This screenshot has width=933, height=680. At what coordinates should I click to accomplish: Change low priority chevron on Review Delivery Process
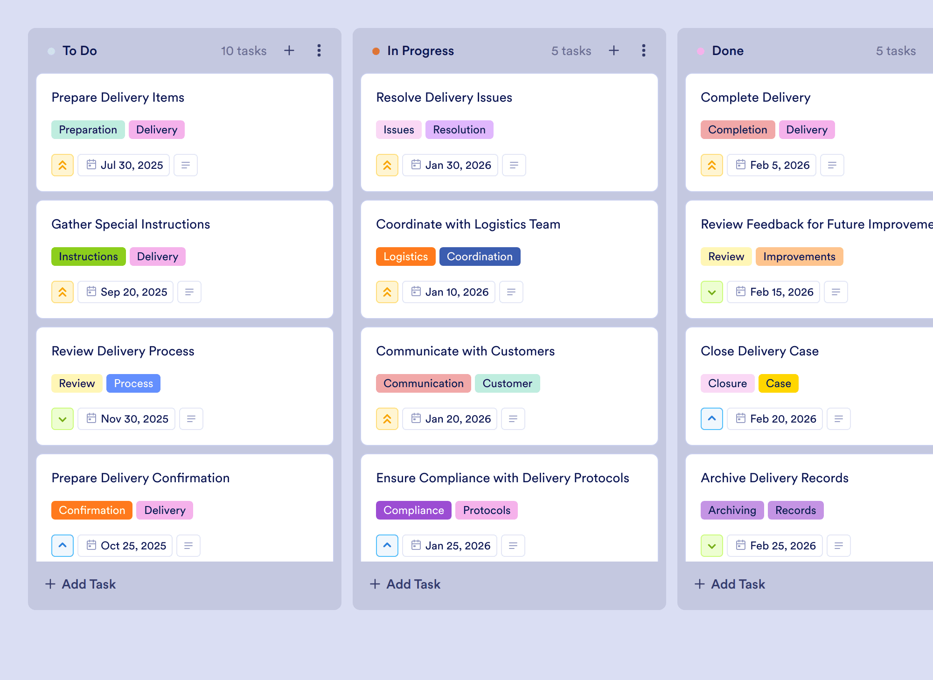[x=63, y=419]
